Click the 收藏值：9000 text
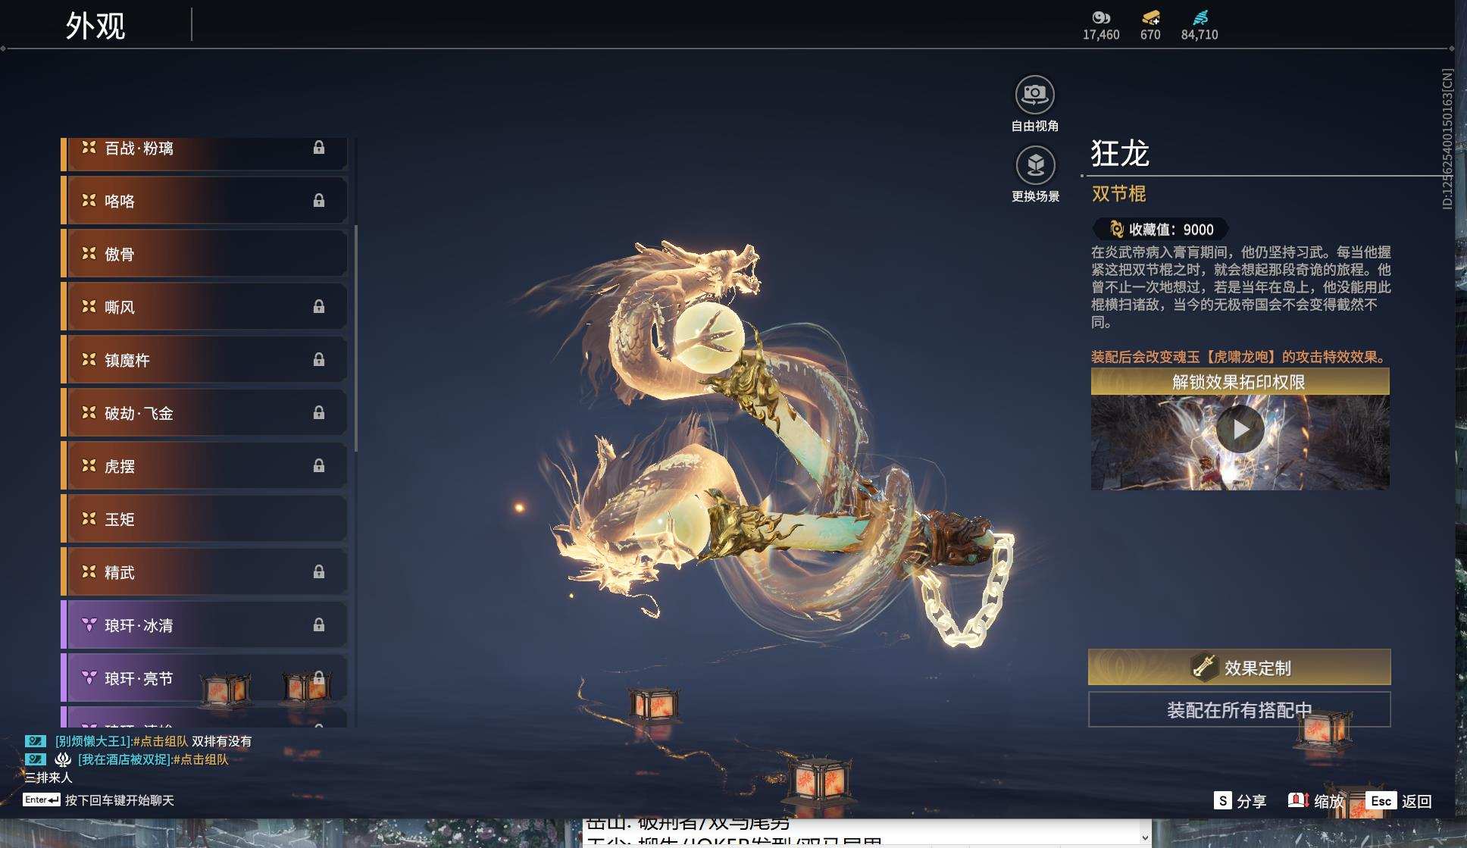The height and width of the screenshot is (848, 1467). point(1171,229)
